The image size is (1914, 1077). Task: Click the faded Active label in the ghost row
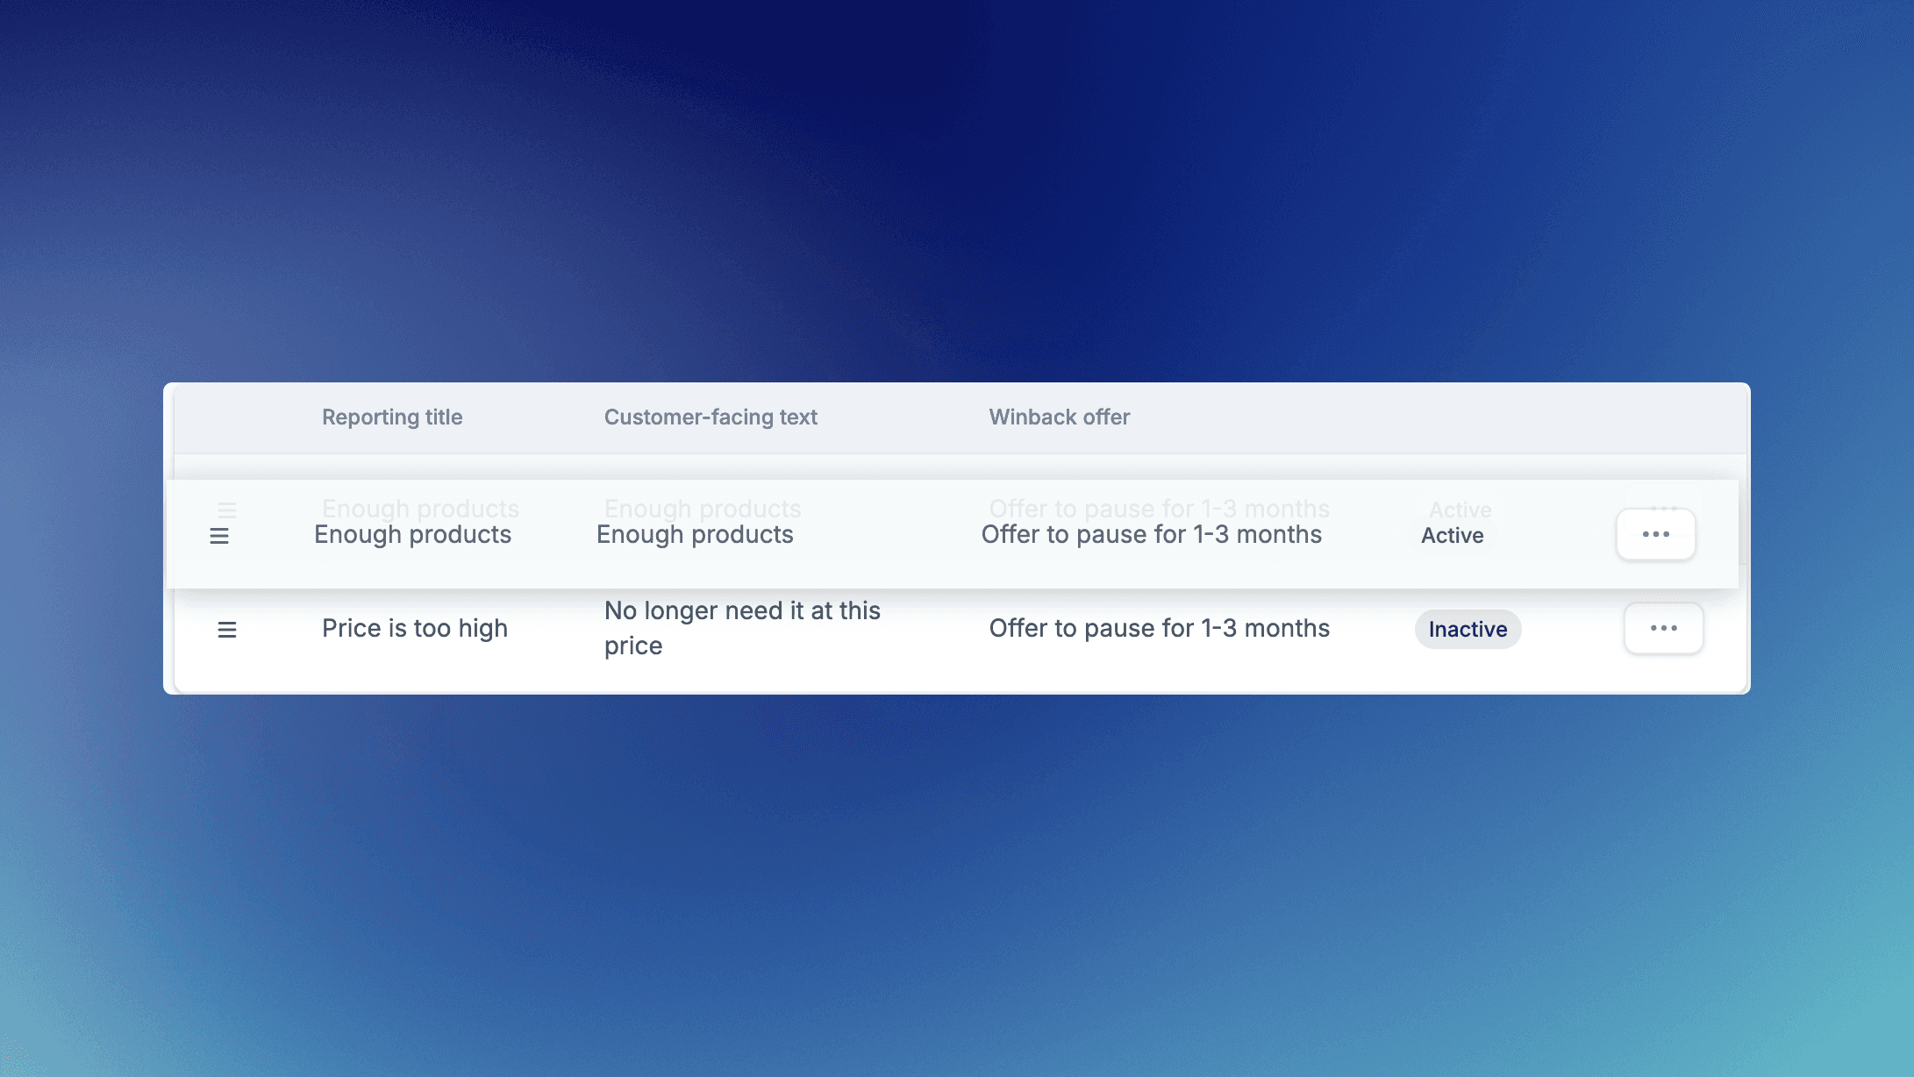(1460, 509)
